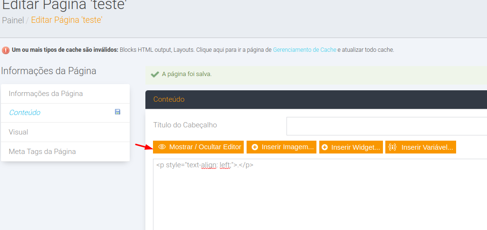Click the save disk icon beside Conteúdo
Screen dimensions: 487x230
[x=117, y=112]
